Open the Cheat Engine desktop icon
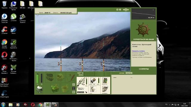Viewport: 191px width, 107px height. (4, 94)
